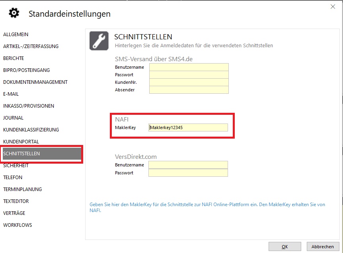Select the SICHERHEIT settings entry
The height and width of the screenshot is (253, 343).
pyautogui.click(x=16, y=166)
